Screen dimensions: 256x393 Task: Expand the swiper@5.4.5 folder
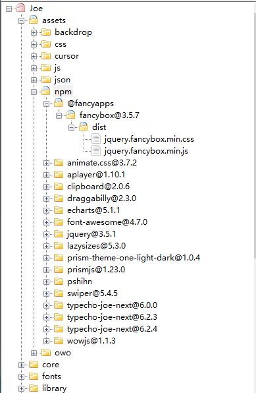[46, 293]
